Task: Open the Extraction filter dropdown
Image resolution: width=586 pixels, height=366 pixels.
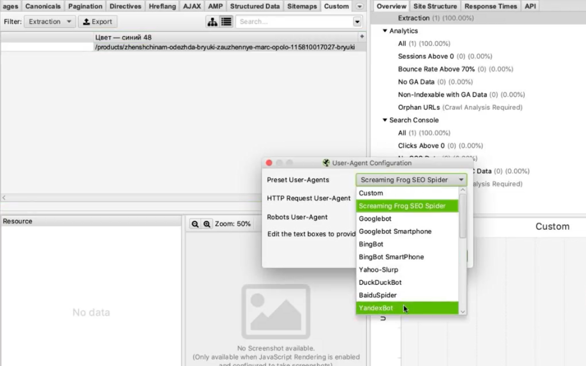Action: [49, 22]
